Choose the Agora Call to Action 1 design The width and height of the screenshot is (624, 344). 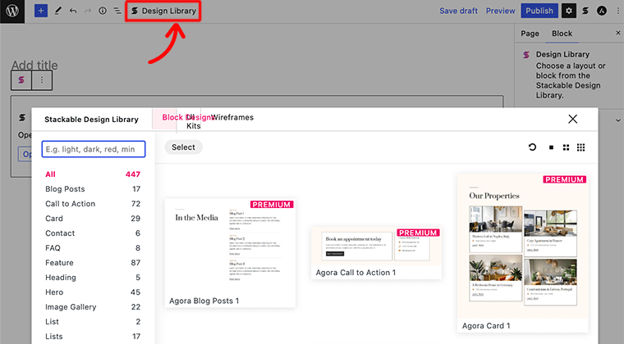[x=377, y=253]
